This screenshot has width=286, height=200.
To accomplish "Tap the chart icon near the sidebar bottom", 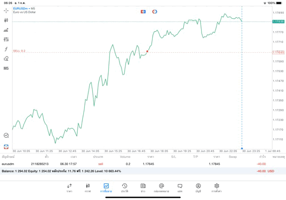I will click(6, 135).
